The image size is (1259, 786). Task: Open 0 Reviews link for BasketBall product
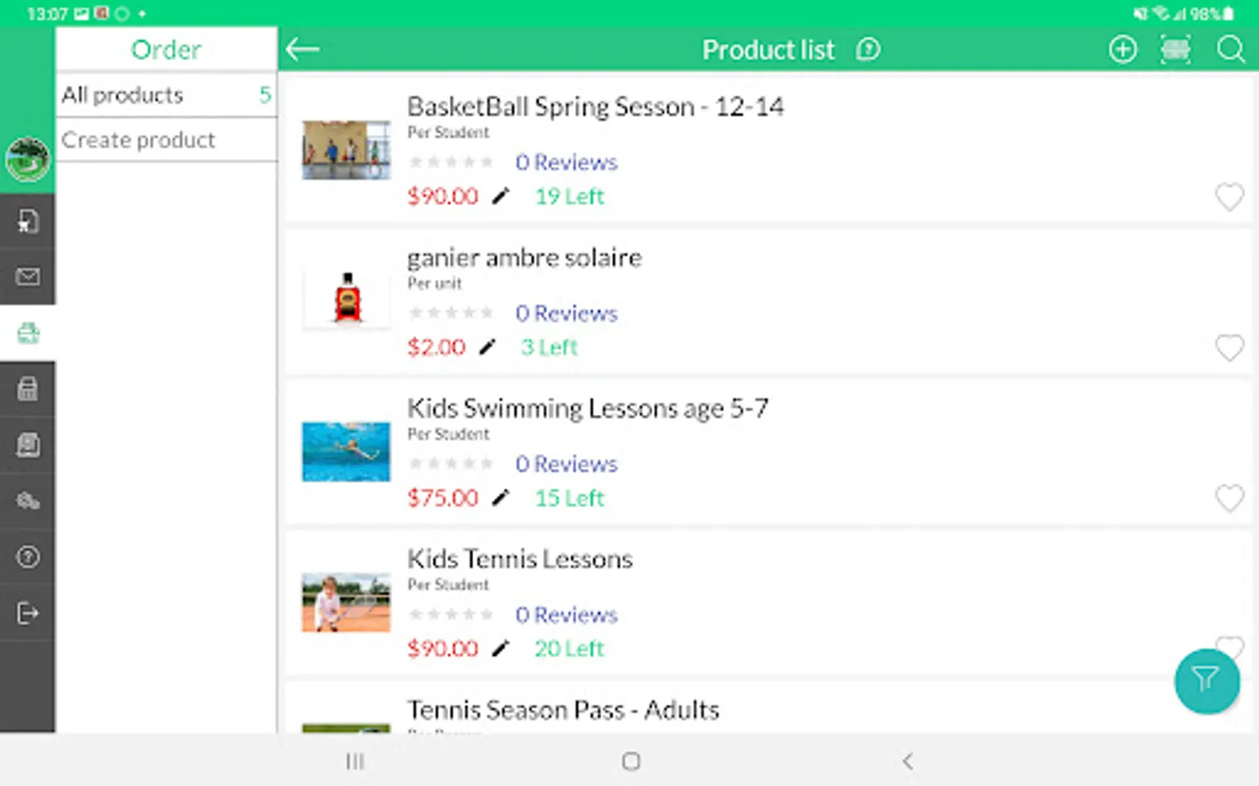pyautogui.click(x=566, y=162)
